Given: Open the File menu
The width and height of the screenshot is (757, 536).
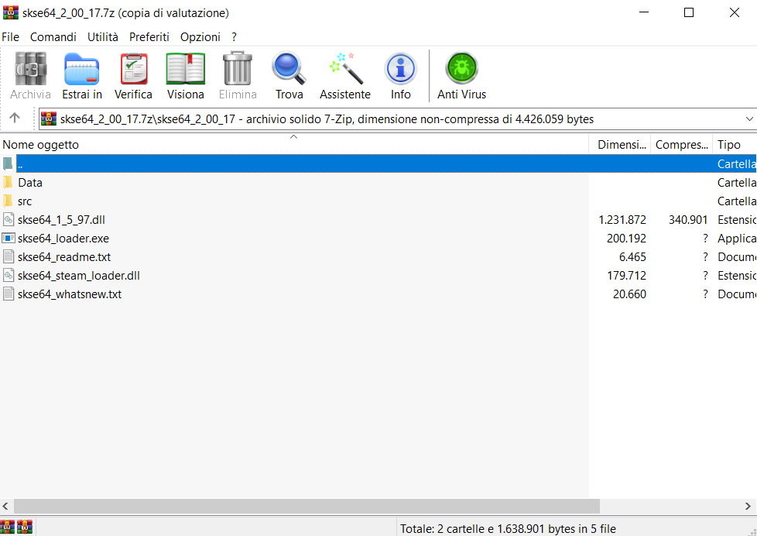Looking at the screenshot, I should (10, 36).
